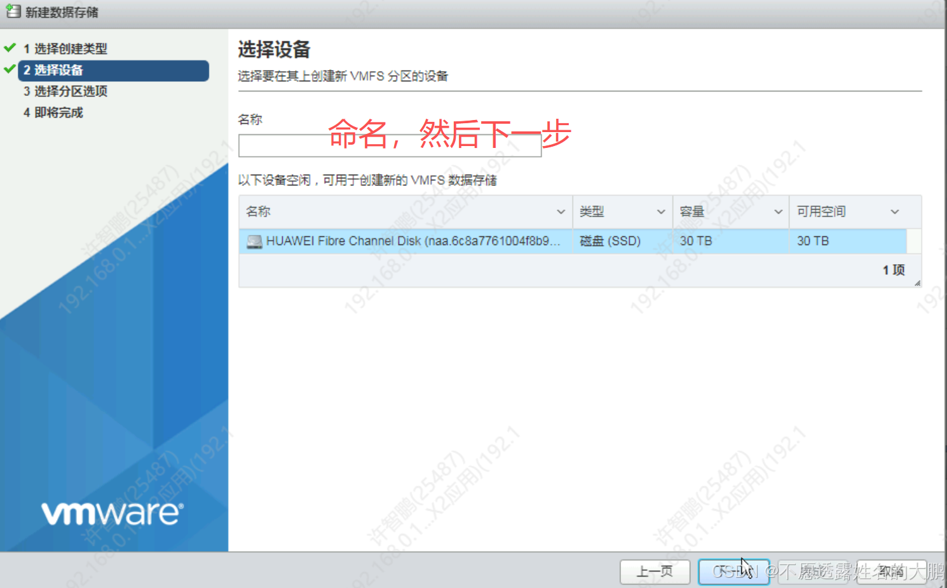Click the 名称 column header
Viewport: 947px width, 588px height.
405,212
